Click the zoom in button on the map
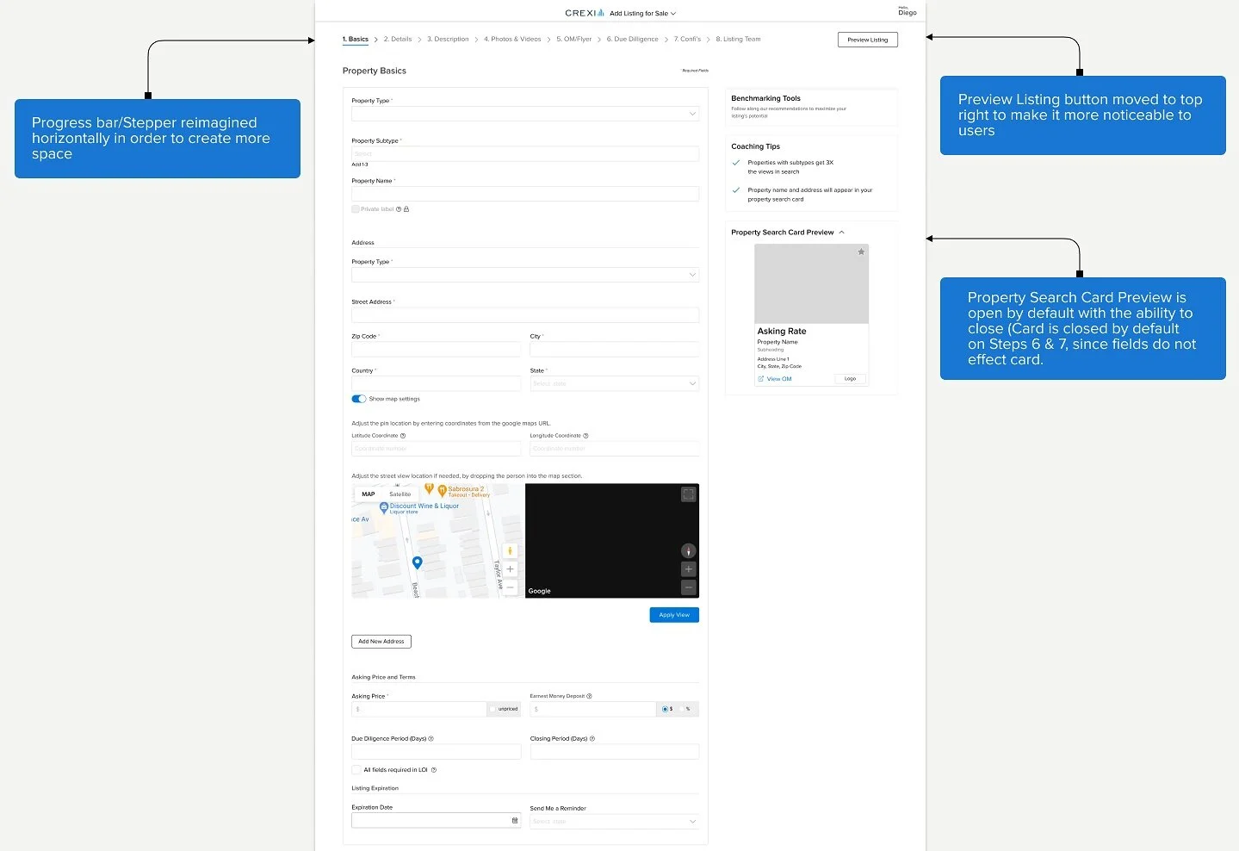The height and width of the screenshot is (851, 1239). tap(510, 568)
